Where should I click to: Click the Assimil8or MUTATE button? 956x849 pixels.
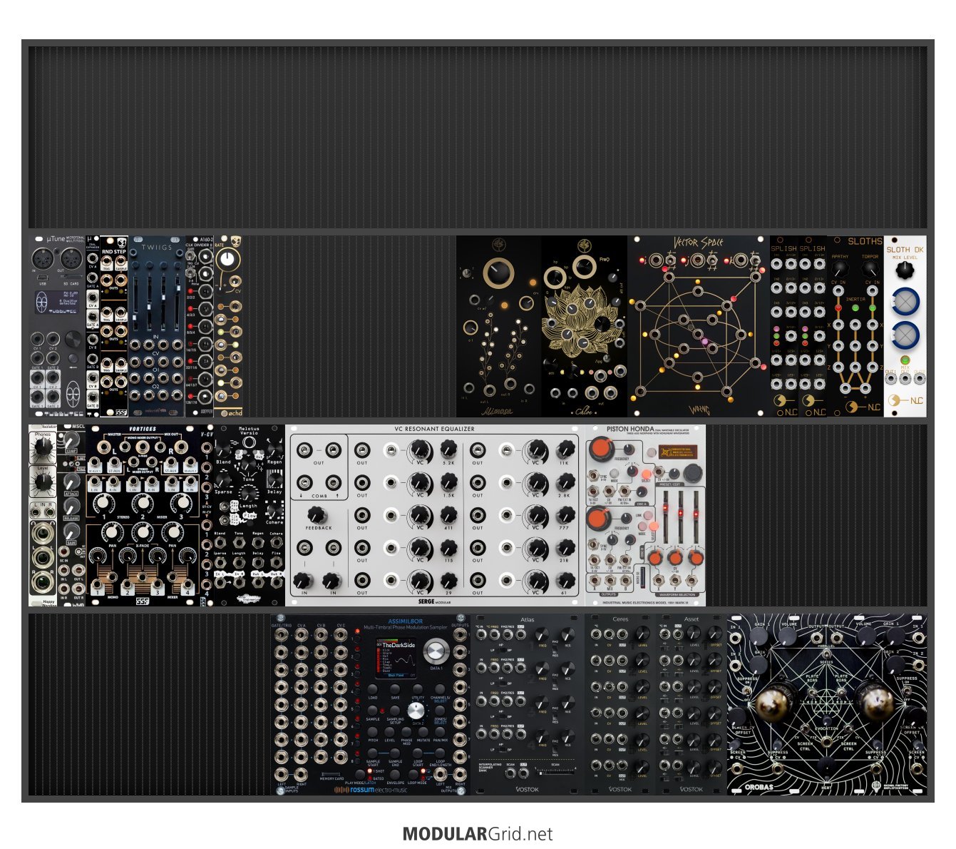point(423,731)
